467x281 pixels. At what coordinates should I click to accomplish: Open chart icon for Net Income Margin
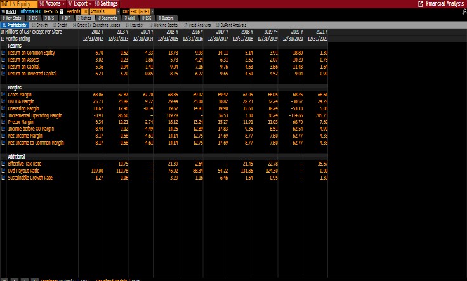pyautogui.click(x=3, y=136)
